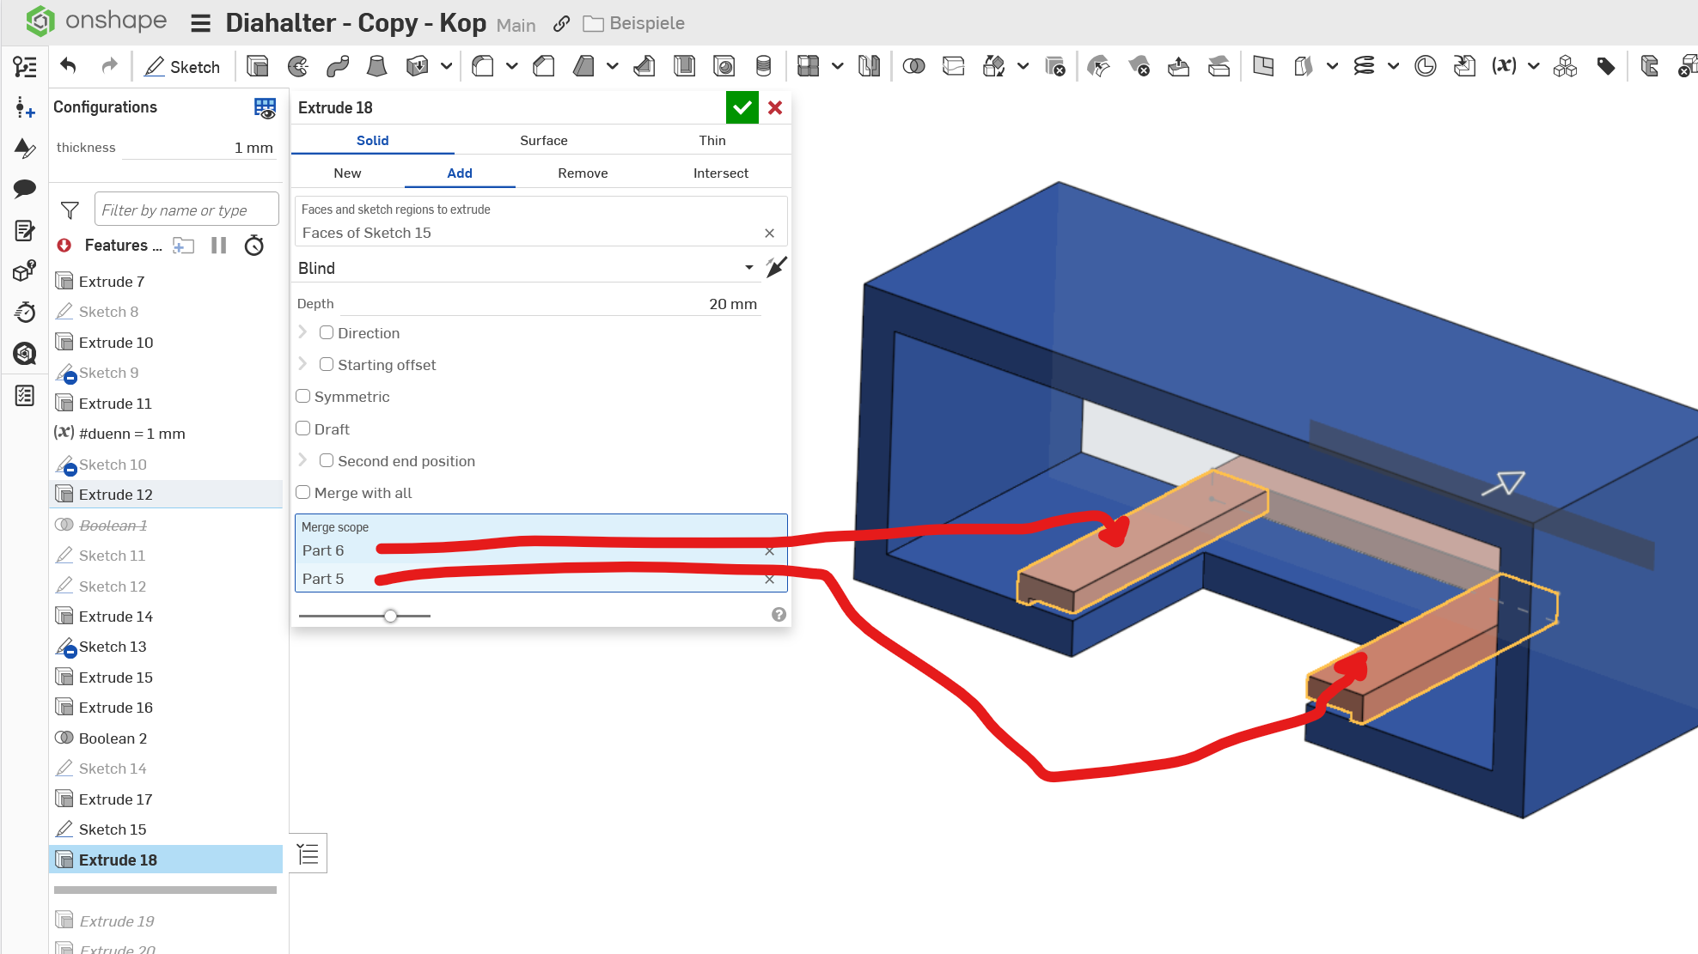Click the Boolean tool icon in toolbar
The width and height of the screenshot is (1698, 954).
(x=913, y=66)
